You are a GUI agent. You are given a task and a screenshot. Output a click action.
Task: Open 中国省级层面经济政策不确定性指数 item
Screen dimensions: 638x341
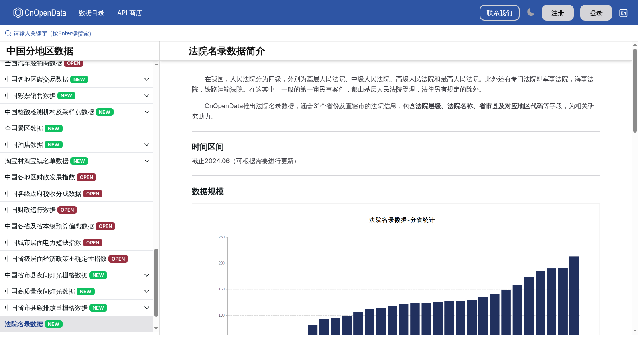[77, 259]
